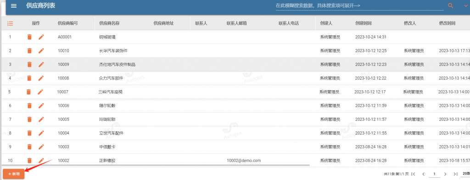The width and height of the screenshot is (470, 180).
Task: Open the hamburger navigation menu
Action: (x=14, y=5)
